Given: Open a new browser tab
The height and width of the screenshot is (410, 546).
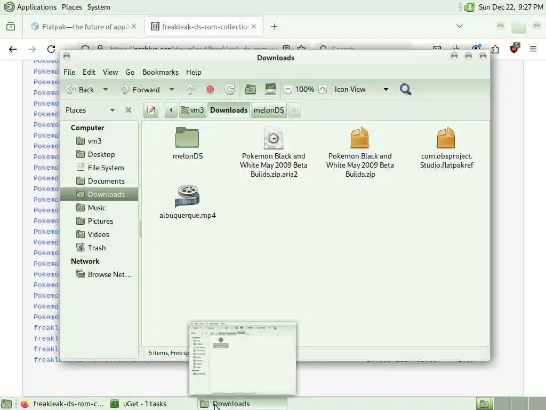Looking at the screenshot, I should 274,27.
